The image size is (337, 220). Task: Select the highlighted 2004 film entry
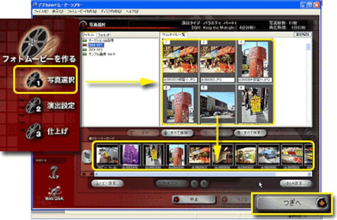tap(94, 45)
